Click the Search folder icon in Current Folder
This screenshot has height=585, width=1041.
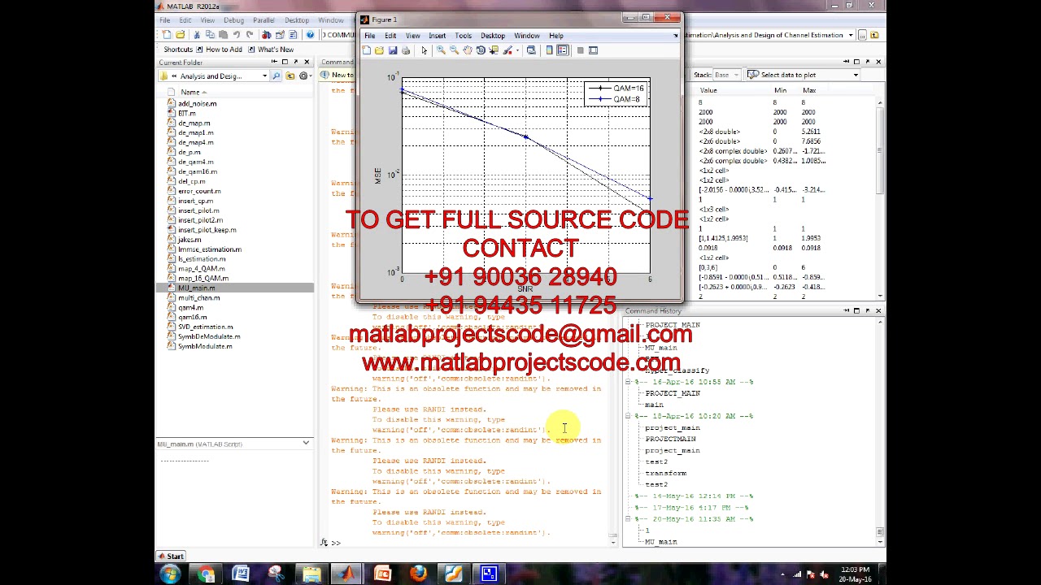pos(276,76)
